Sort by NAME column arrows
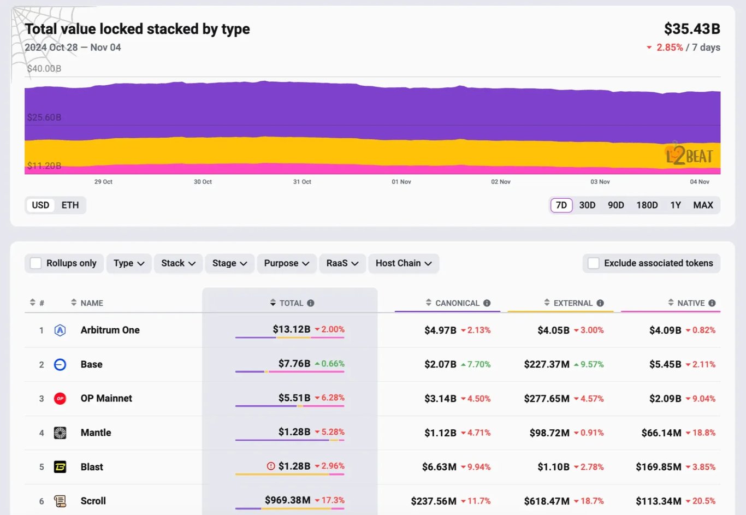Screen dimensions: 746x515 coord(74,303)
